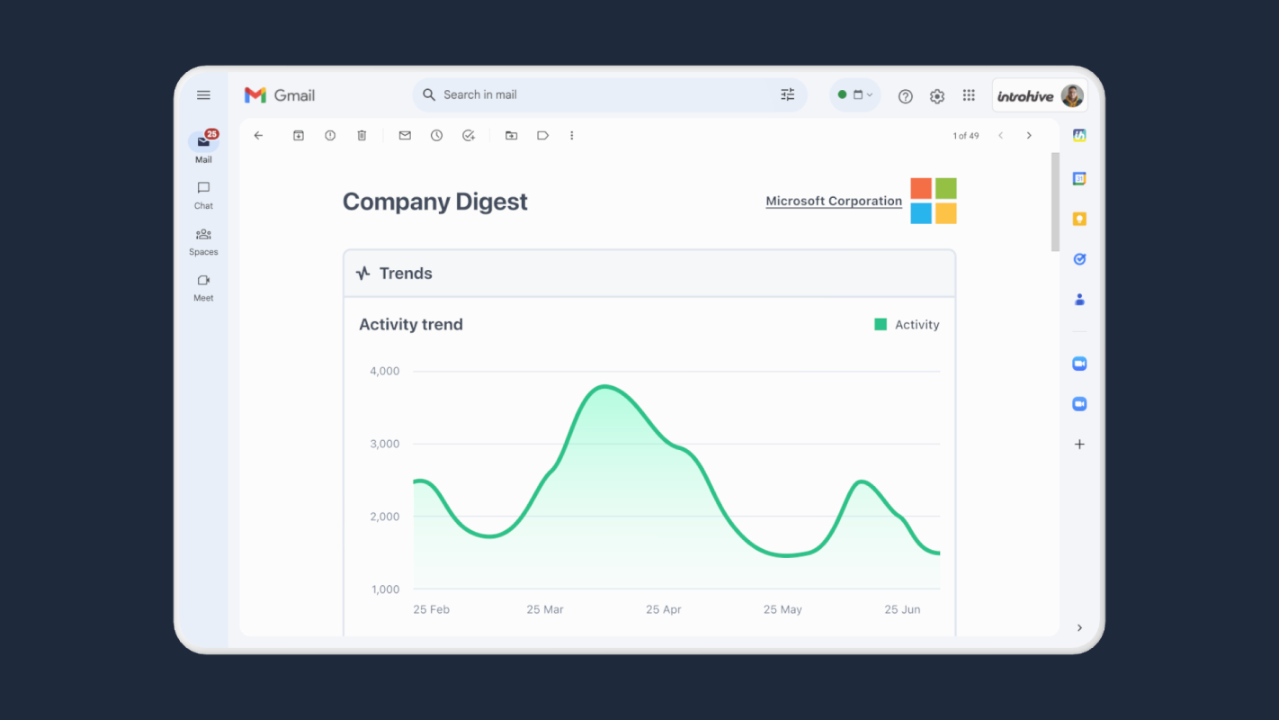The image size is (1279, 720).
Task: Show search options in the search bar
Action: click(x=788, y=94)
